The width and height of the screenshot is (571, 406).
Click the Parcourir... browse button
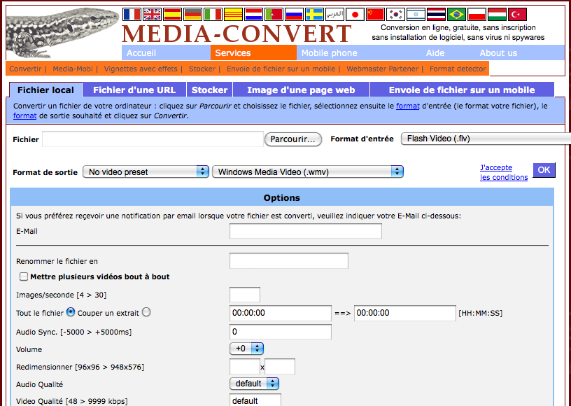tap(293, 139)
